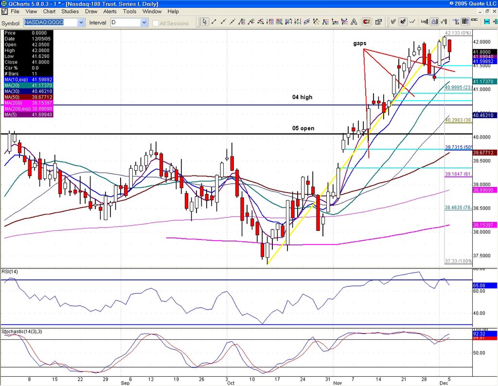Select the text annotation A tool
The width and height of the screenshot is (498, 386).
click(354, 21)
